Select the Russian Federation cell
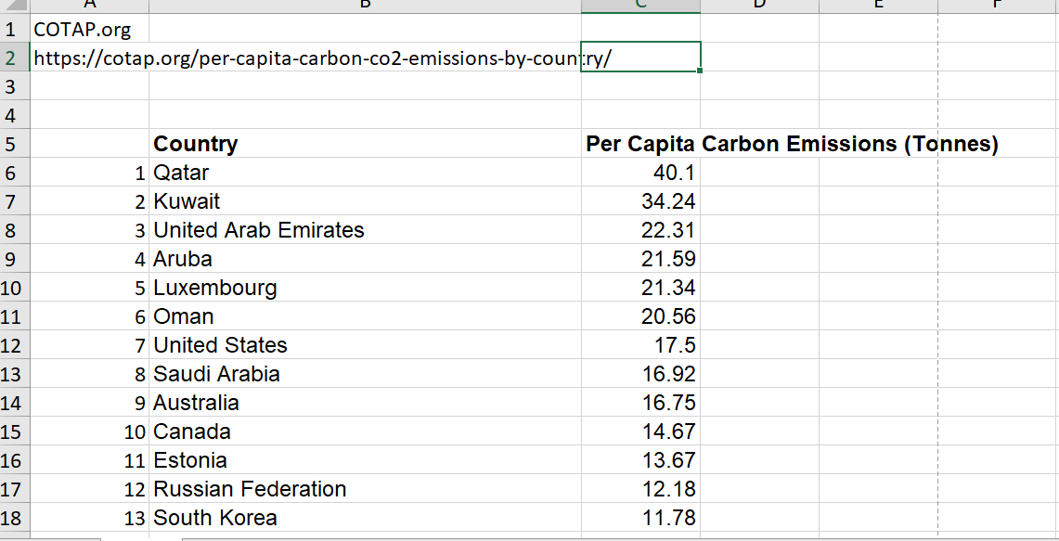Image resolution: width=1059 pixels, height=541 pixels. (251, 489)
